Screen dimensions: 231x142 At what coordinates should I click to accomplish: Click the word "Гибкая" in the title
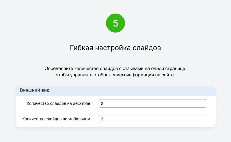(81, 48)
